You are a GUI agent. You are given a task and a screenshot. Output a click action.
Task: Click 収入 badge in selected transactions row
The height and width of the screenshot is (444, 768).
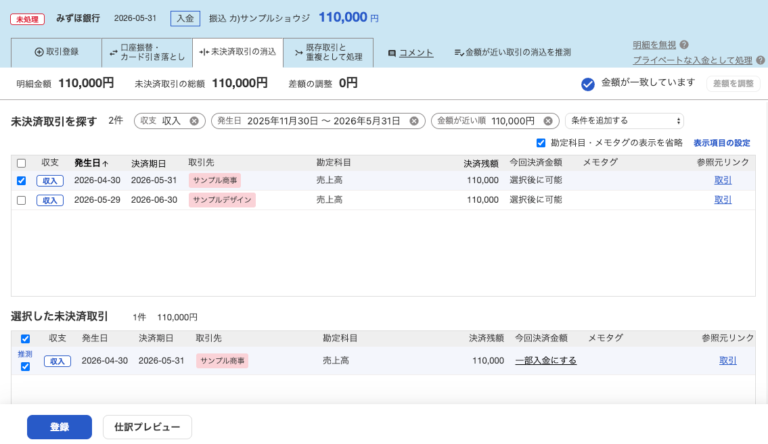(x=58, y=361)
